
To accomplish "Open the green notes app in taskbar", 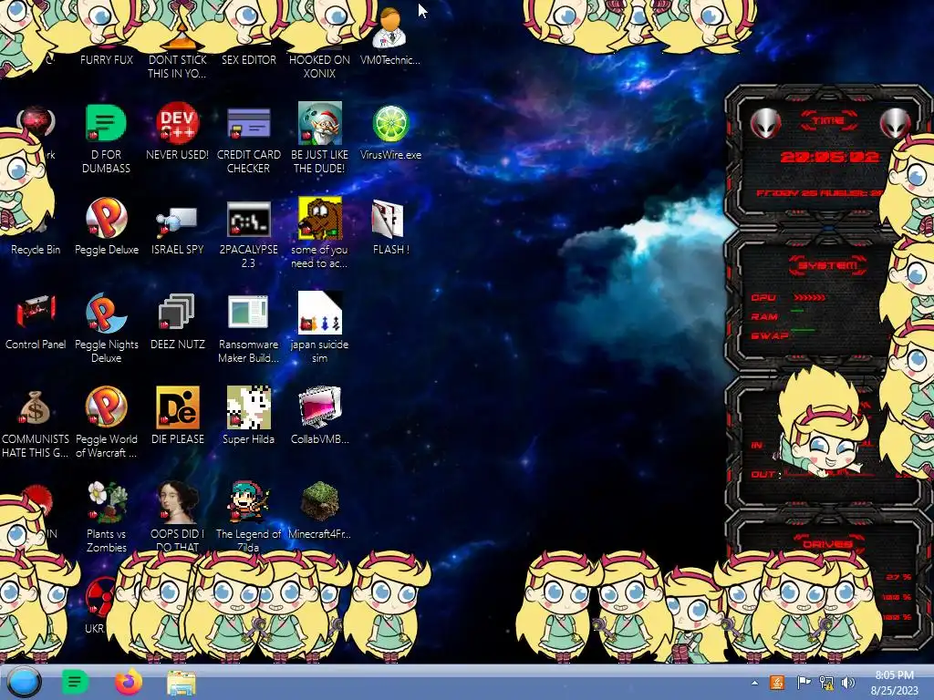I will coord(75,682).
